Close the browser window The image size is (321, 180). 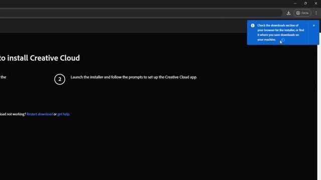[315, 3]
